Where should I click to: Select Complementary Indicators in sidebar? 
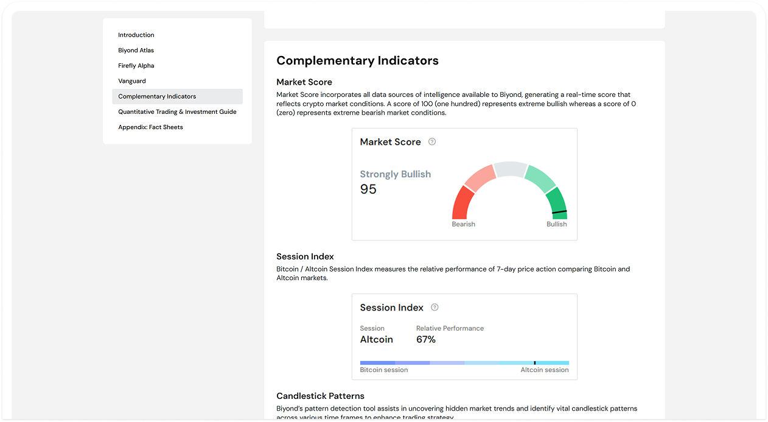point(177,96)
